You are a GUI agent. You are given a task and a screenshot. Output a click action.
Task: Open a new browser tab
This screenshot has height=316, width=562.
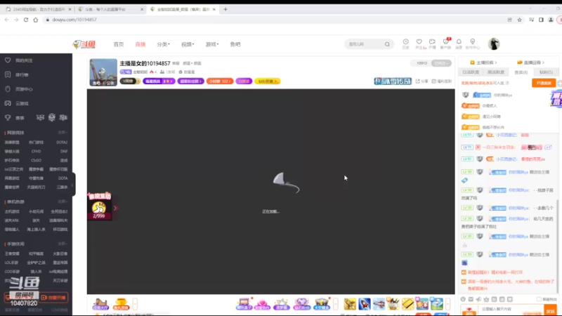(226, 9)
